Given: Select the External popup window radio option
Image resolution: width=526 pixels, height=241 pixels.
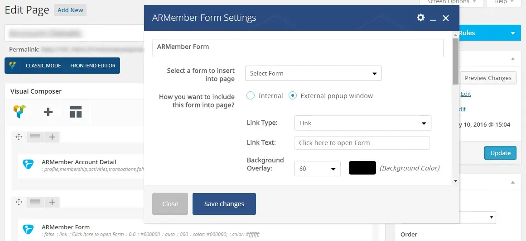Looking at the screenshot, I should click(x=293, y=96).
